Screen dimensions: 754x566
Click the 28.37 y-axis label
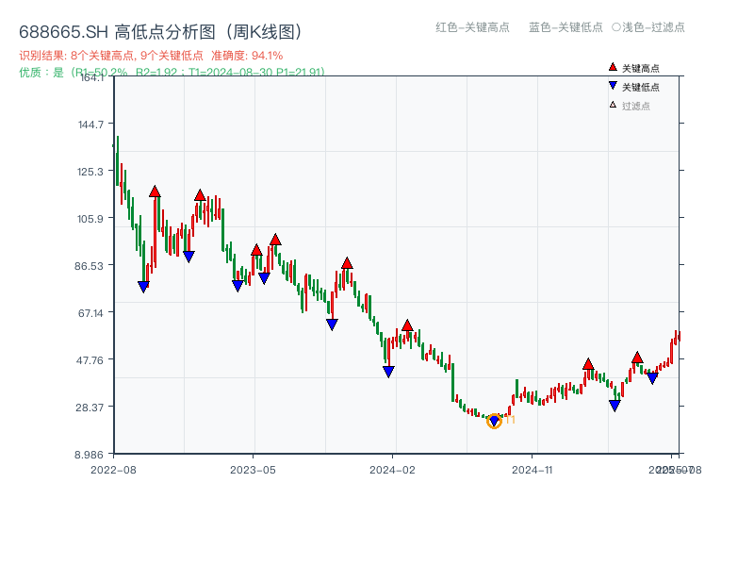90,408
